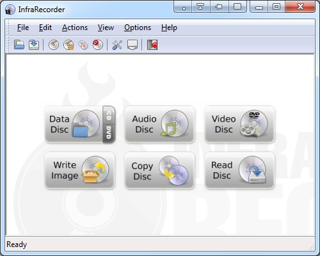Start a Video Disc project
320x256 pixels.
[239, 124]
